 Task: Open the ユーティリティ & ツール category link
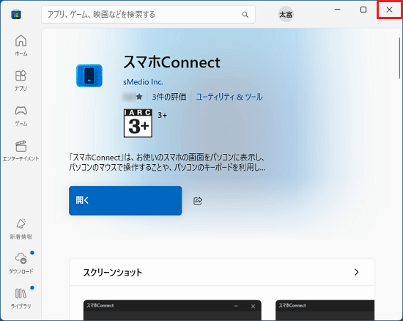pyautogui.click(x=229, y=97)
